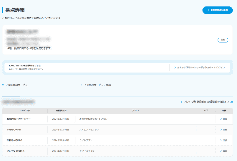Viewport: 237px width, 161px height.
Task: Select the ギガらくWi-Fi service name
Action: coord(14,130)
